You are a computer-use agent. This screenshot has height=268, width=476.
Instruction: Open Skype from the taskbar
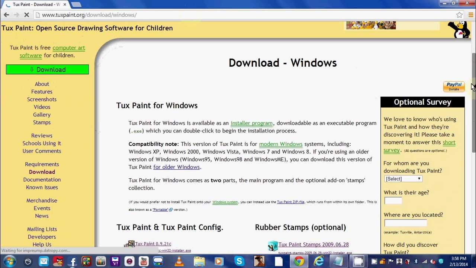tap(239, 261)
